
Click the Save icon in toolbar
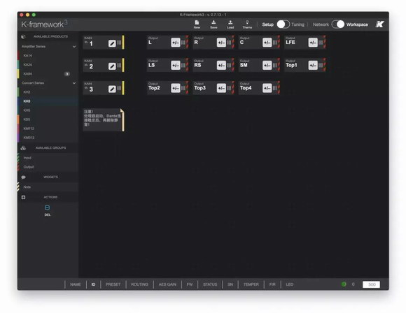click(x=213, y=22)
